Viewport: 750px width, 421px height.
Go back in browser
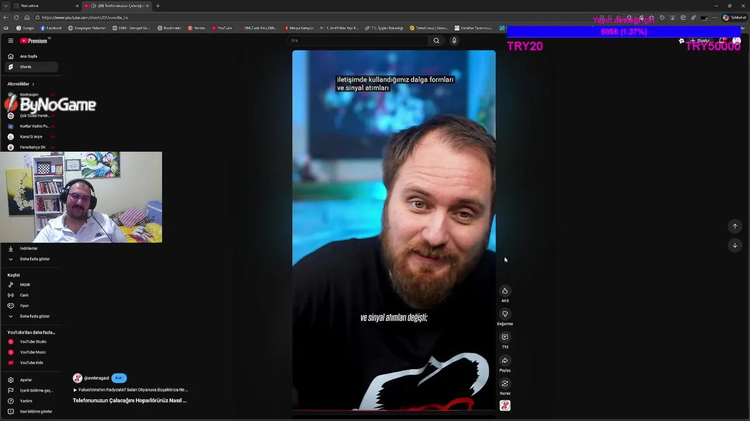[6, 18]
